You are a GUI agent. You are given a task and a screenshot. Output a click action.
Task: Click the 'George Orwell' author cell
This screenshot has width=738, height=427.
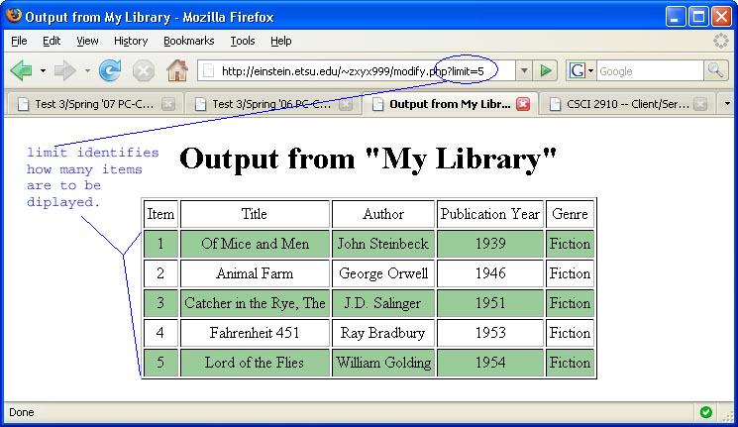tap(383, 273)
